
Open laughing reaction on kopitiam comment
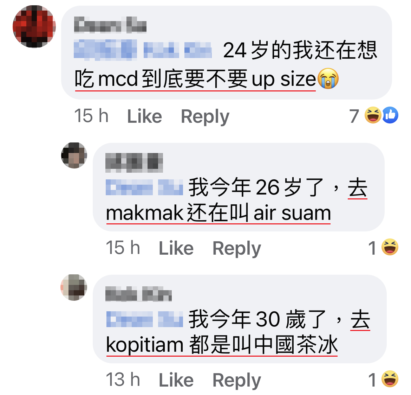390,379
